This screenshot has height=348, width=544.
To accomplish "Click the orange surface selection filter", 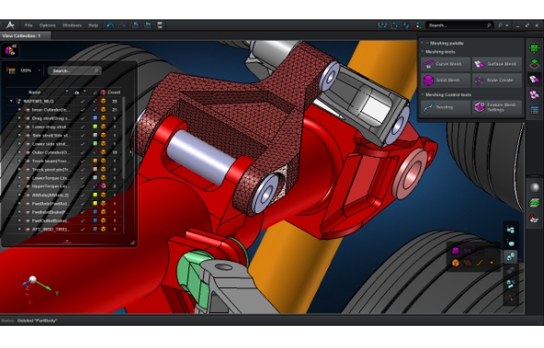I will (467, 263).
